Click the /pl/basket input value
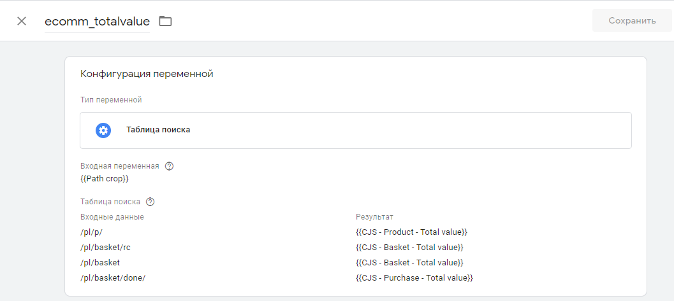674x301 pixels. click(100, 262)
